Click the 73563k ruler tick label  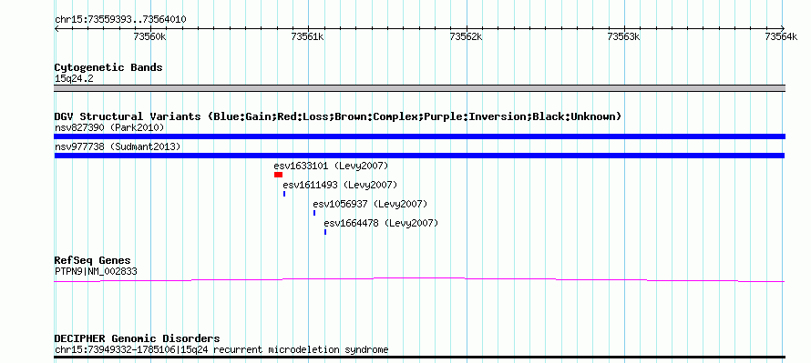[624, 36]
